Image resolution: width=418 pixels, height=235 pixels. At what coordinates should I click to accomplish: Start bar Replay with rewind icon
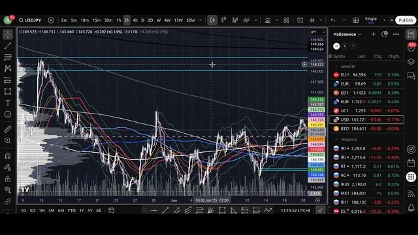point(312,20)
